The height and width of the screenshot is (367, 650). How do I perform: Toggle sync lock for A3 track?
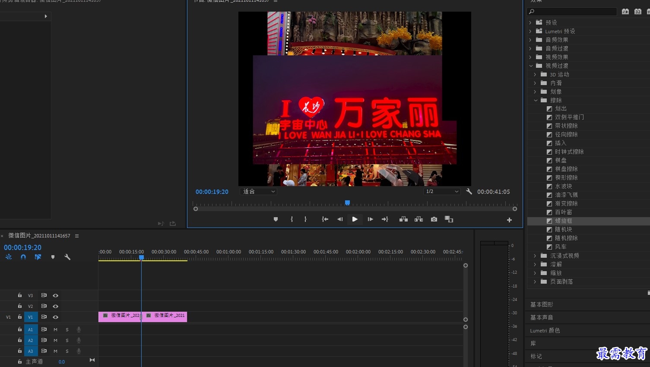pyautogui.click(x=44, y=351)
